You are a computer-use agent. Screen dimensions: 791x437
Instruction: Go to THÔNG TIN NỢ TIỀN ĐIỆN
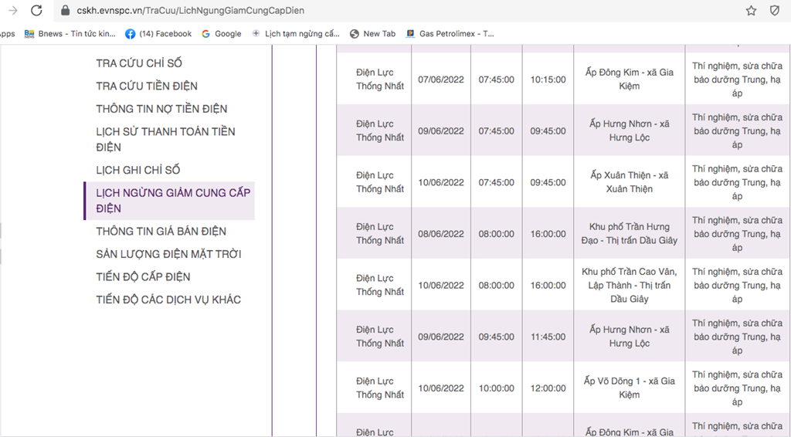(x=161, y=109)
